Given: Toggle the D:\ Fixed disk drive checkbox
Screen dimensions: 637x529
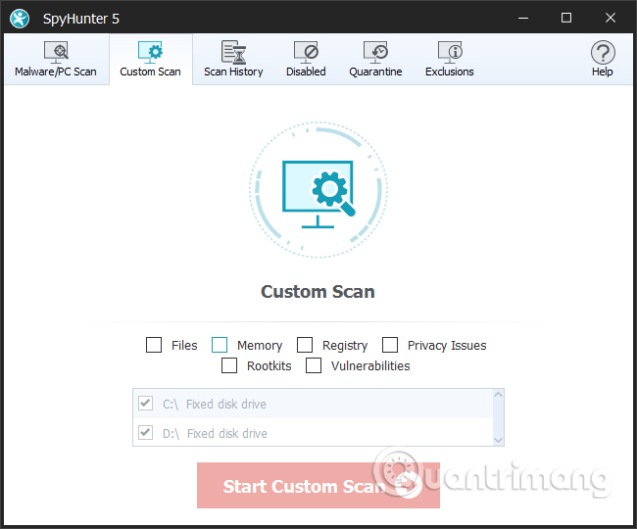Looking at the screenshot, I should 145,433.
